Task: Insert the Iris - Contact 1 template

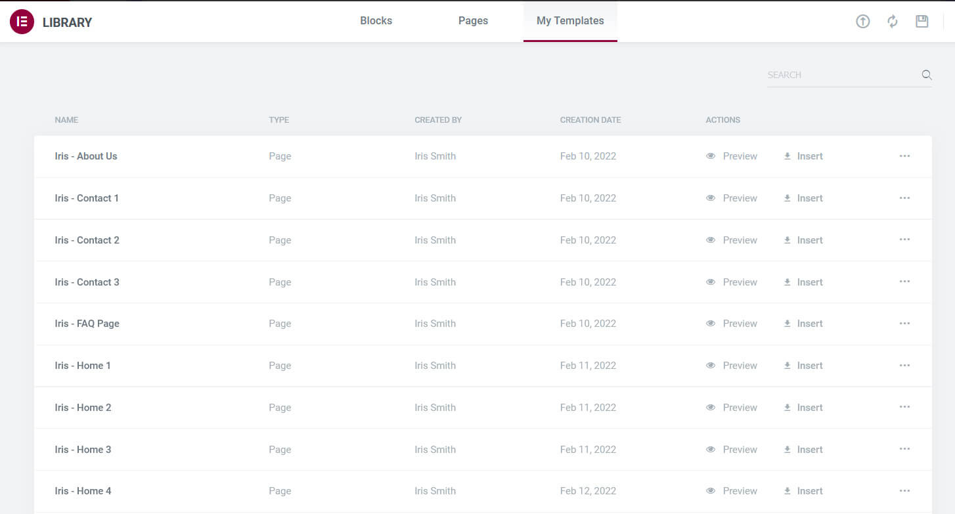Action: click(803, 198)
